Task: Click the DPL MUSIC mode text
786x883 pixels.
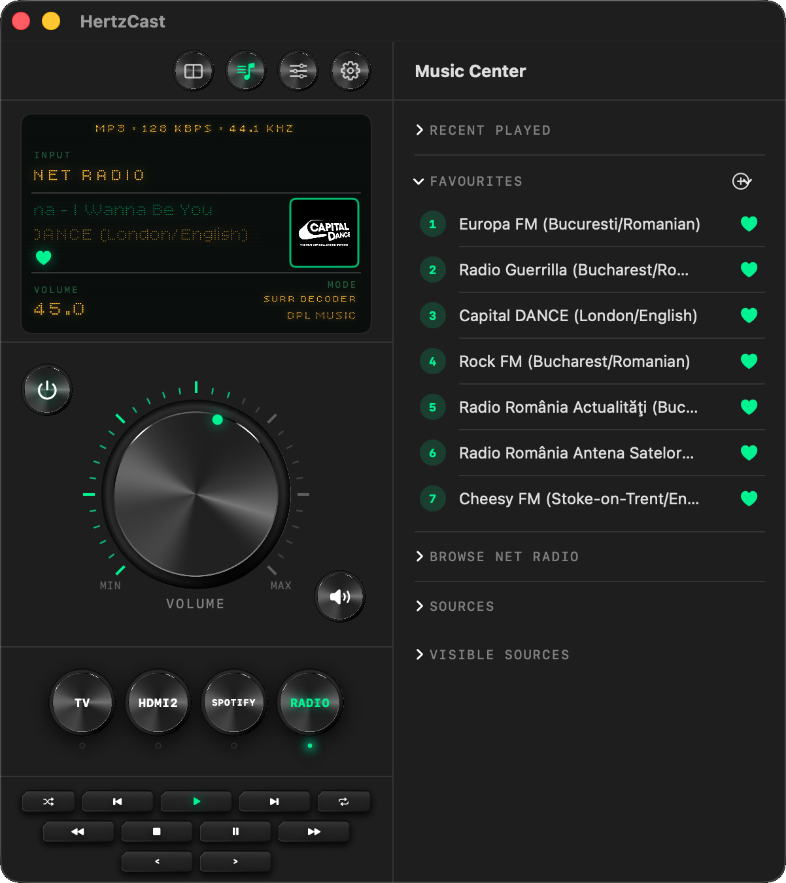Action: tap(322, 315)
